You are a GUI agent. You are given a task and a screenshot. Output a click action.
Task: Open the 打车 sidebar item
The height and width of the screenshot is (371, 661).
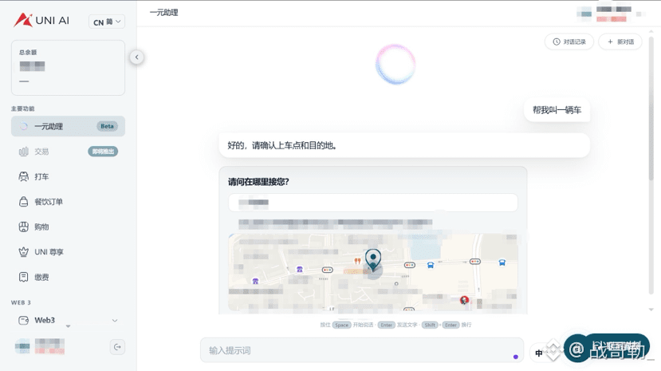[68, 176]
